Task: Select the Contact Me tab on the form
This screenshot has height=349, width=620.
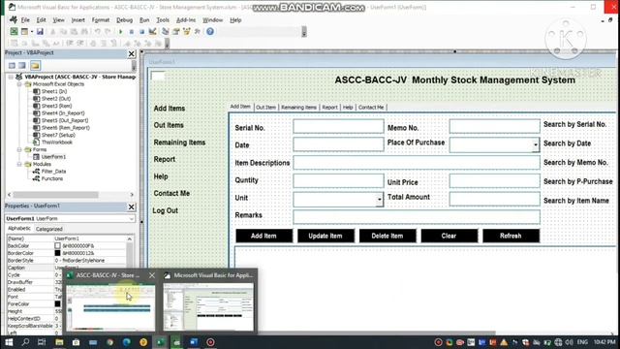Action: [x=371, y=108]
